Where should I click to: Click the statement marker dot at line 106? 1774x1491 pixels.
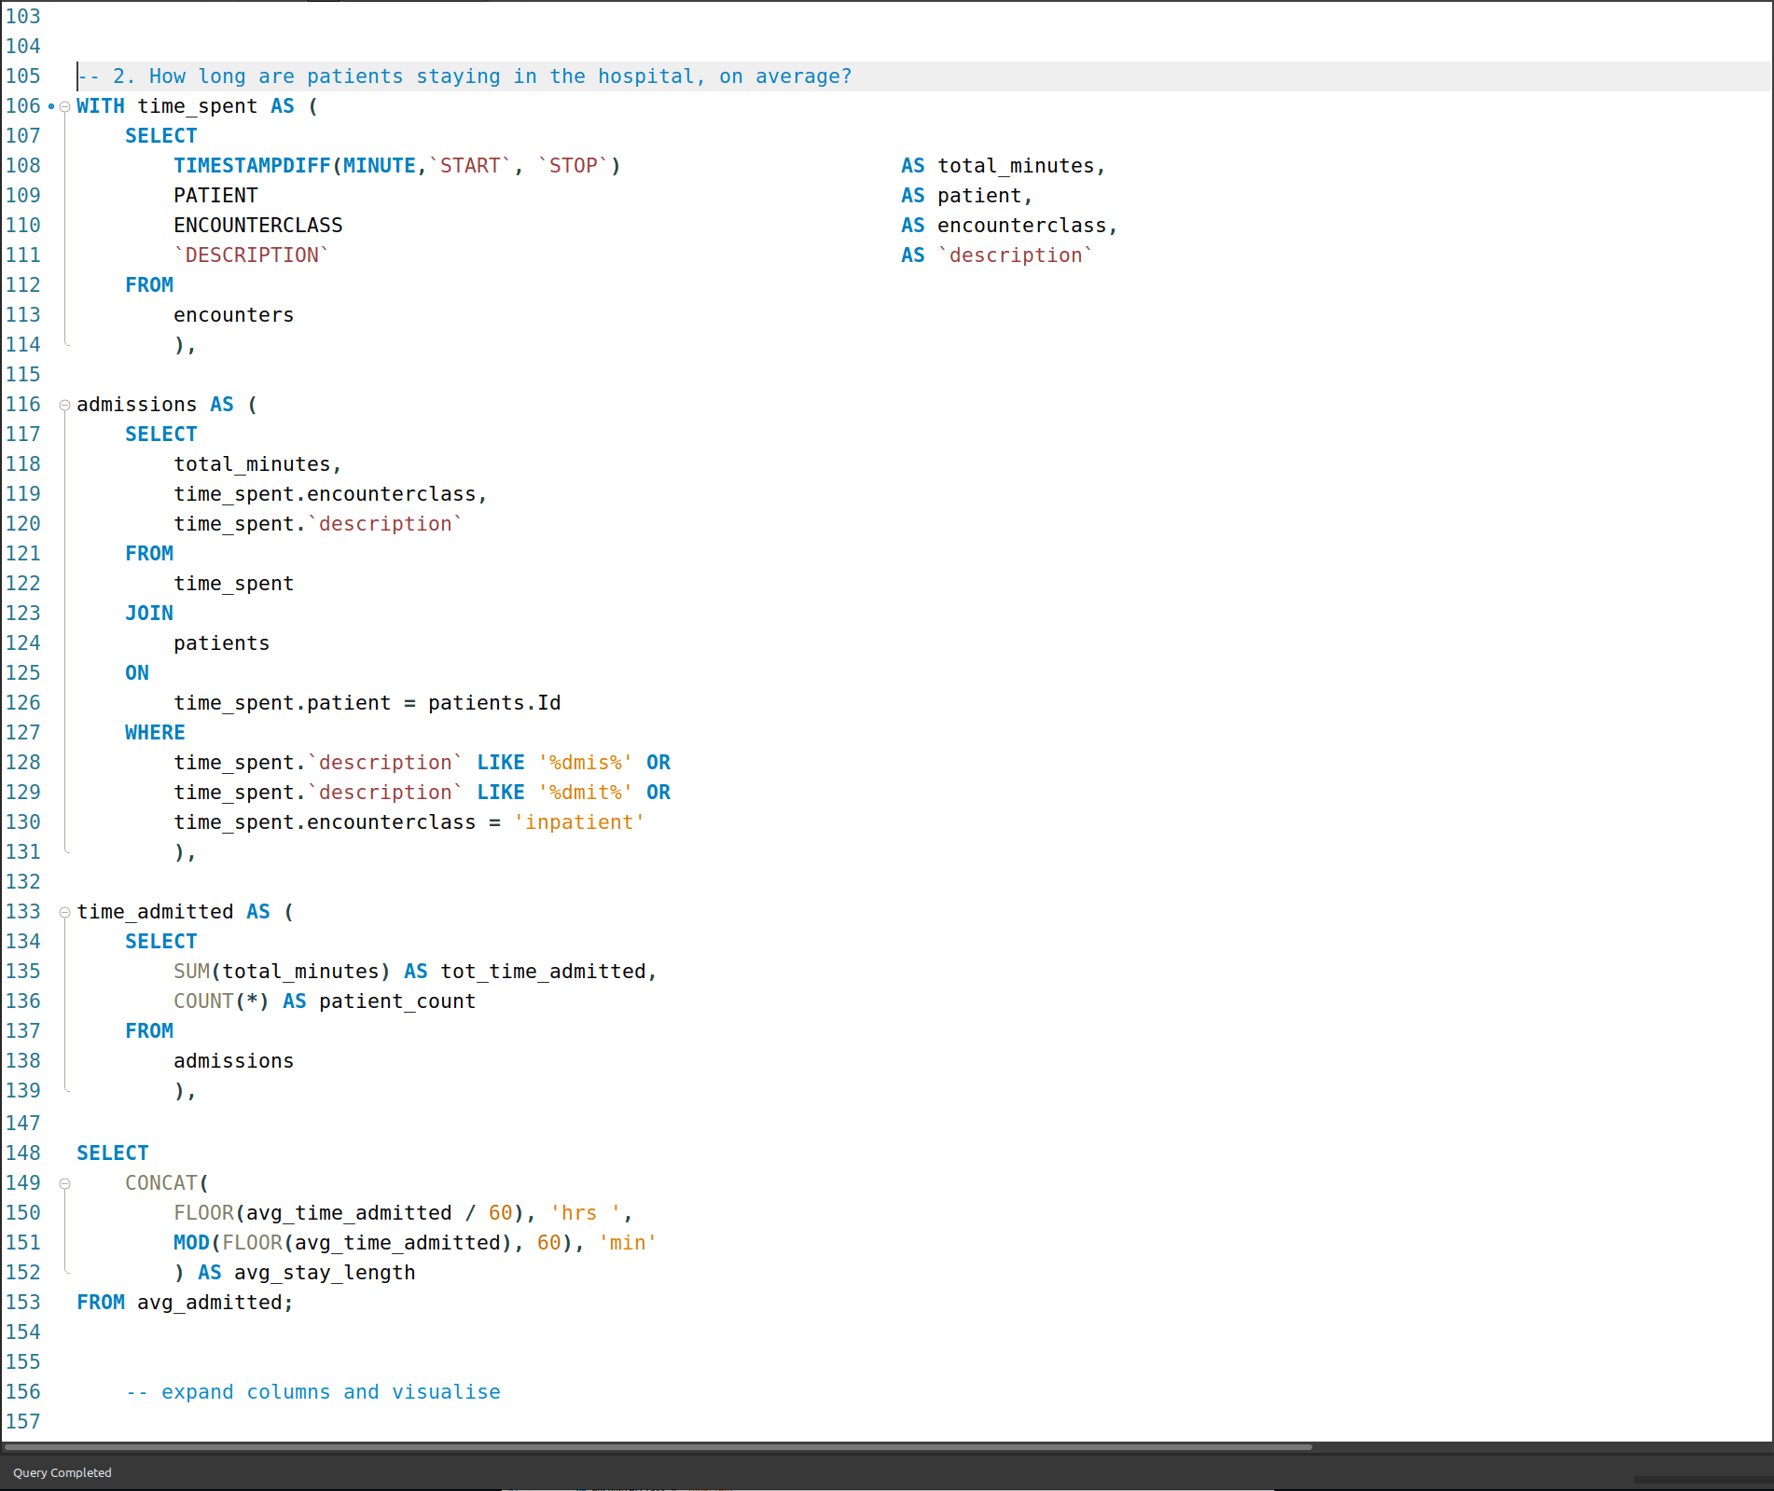(x=51, y=107)
